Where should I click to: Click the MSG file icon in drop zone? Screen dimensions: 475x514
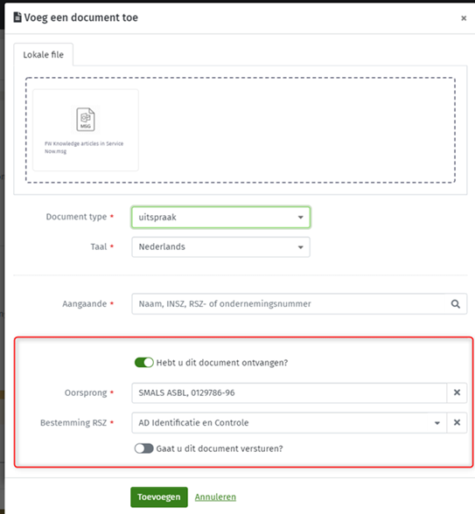click(86, 119)
